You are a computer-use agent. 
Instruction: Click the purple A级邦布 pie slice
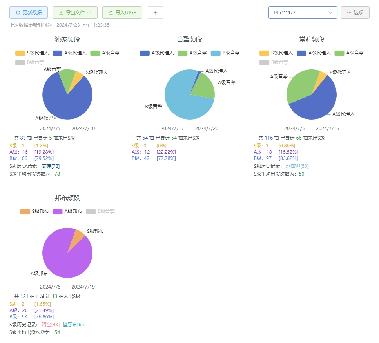pos(65,259)
